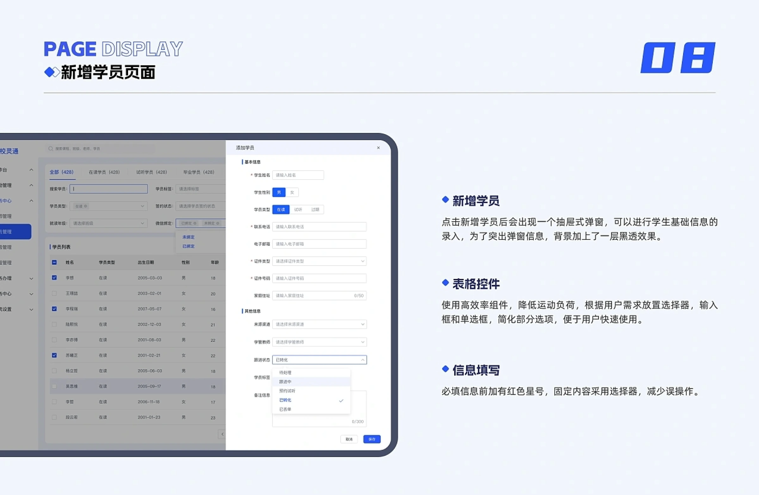Switch to the 在读学员 (428) tab
The image size is (759, 495).
coord(104,172)
